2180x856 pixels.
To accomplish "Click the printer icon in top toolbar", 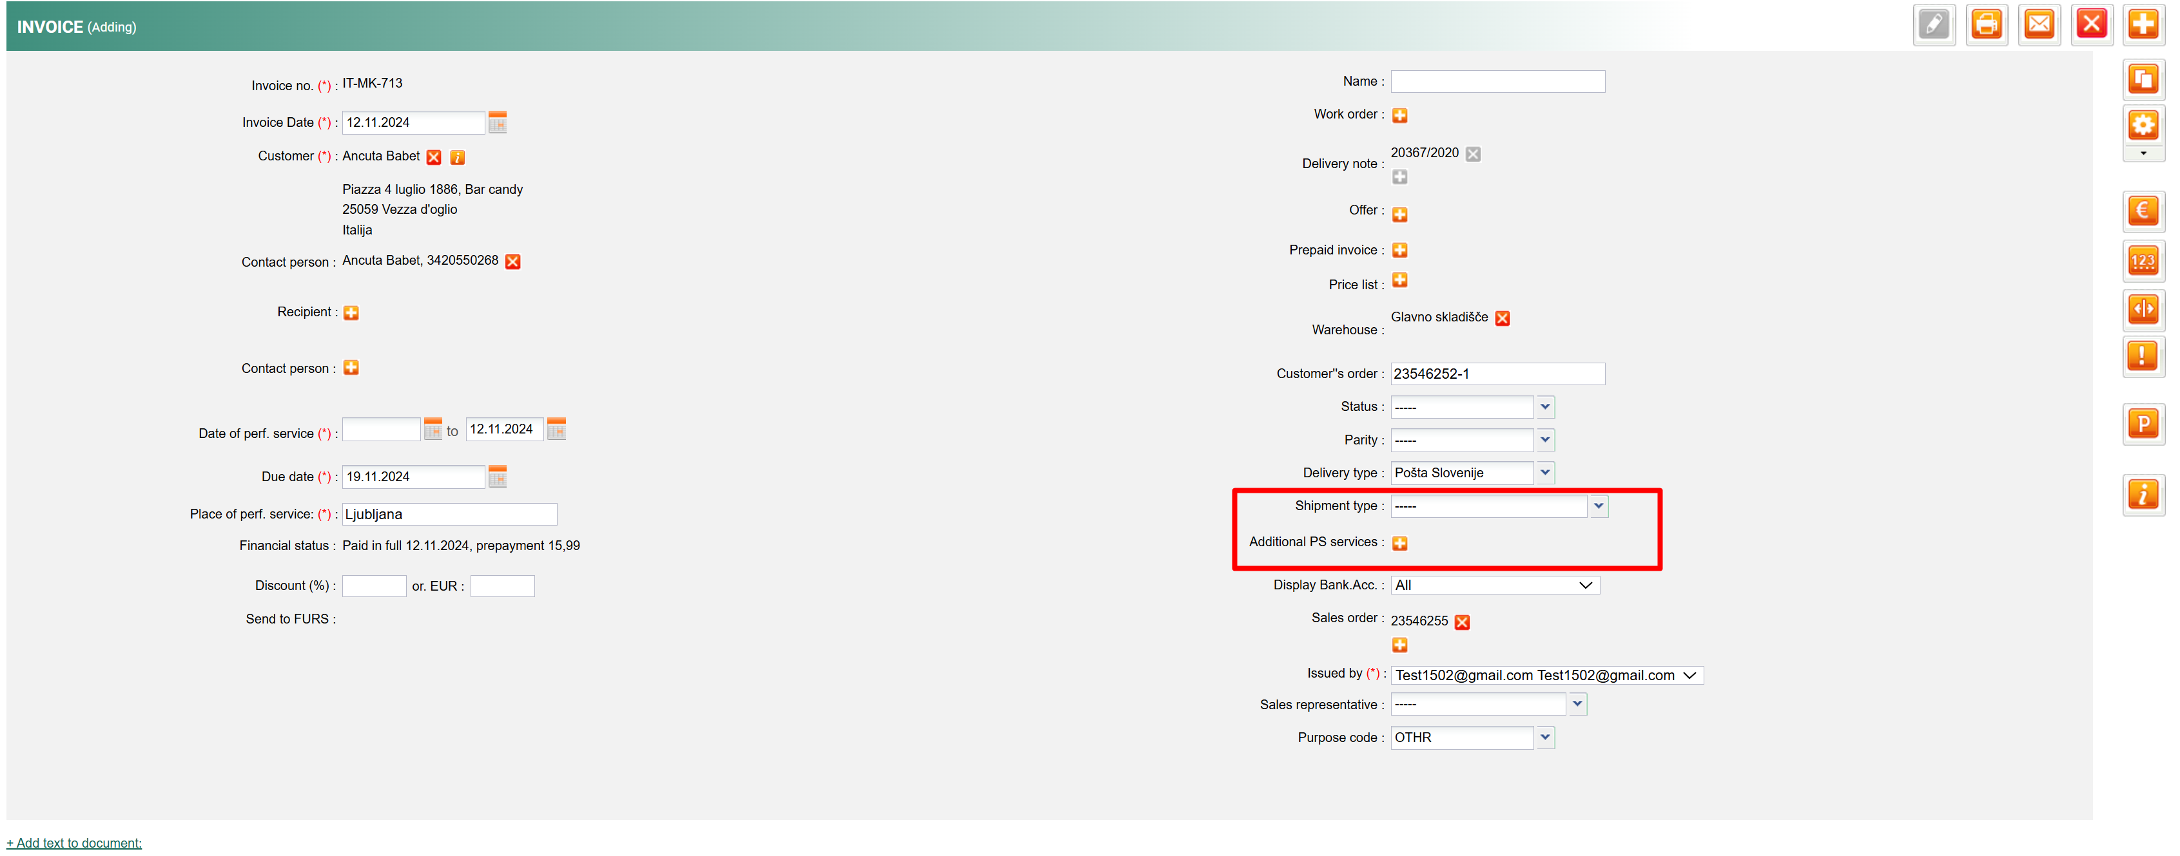I will [1986, 24].
